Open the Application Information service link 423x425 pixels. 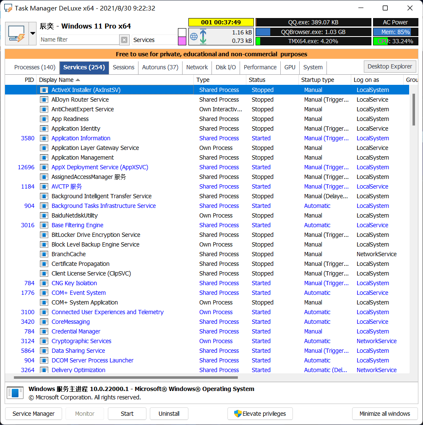(x=81, y=138)
